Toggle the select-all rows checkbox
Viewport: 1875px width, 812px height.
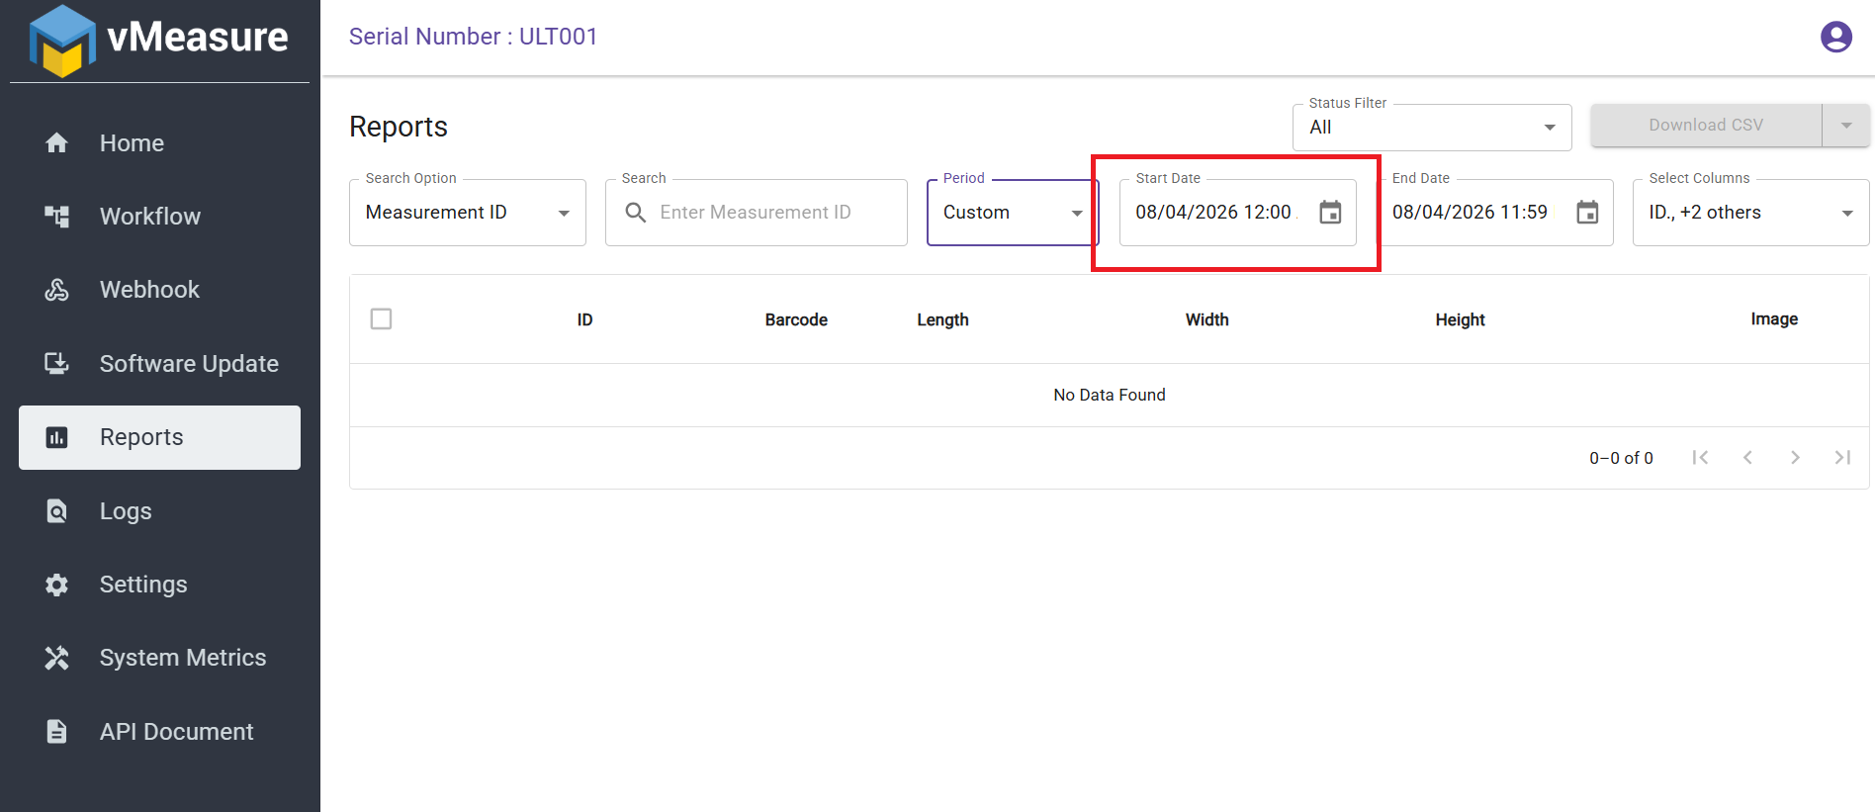(x=381, y=318)
